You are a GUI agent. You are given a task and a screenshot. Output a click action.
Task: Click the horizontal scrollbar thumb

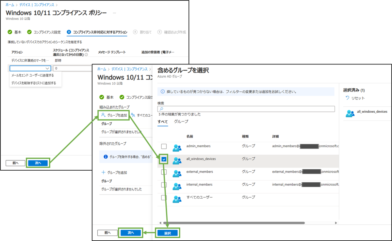pos(234,223)
